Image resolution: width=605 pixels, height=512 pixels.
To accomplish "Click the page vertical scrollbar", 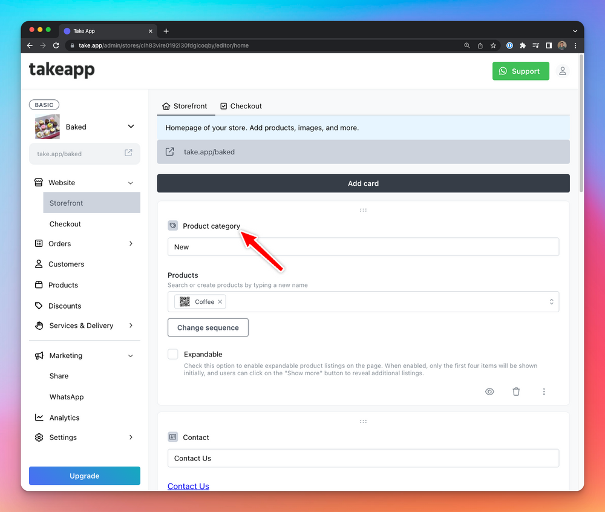I will tap(581, 123).
